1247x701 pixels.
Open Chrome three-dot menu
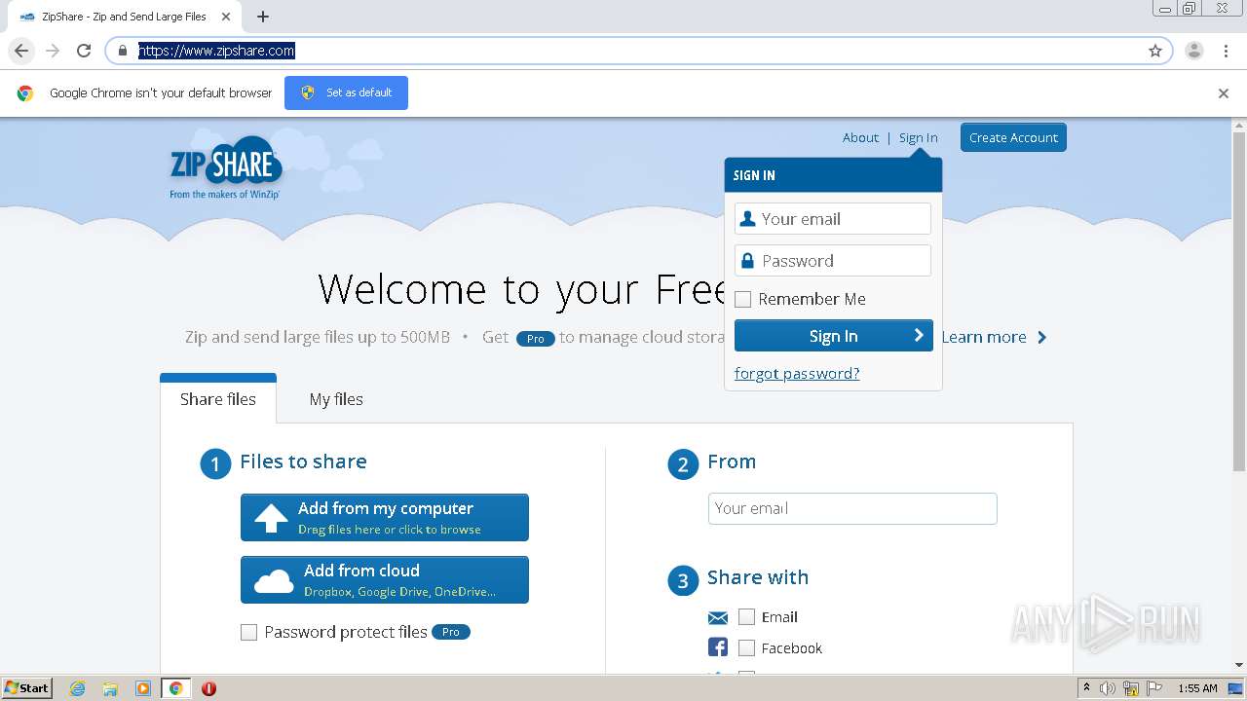[1226, 51]
